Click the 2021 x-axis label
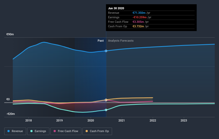Image resolution: width=219 pixels, height=139 pixels. point(122,120)
